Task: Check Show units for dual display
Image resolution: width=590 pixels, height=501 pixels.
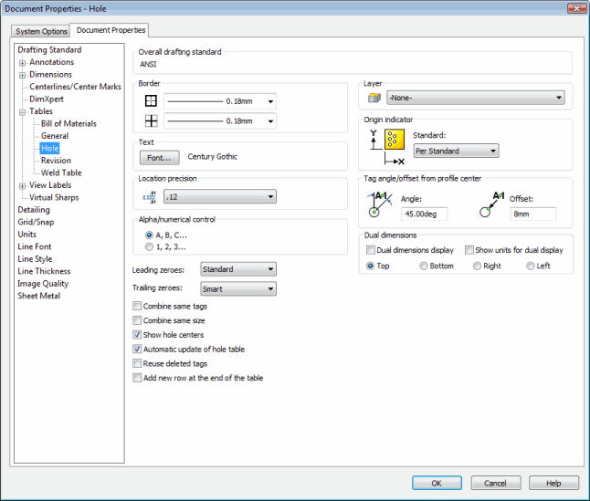Action: 469,250
